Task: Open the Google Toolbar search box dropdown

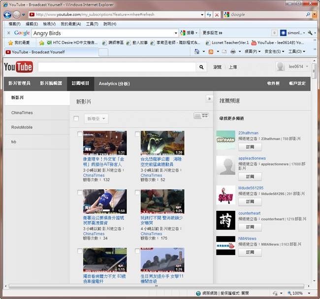Action: pos(176,33)
